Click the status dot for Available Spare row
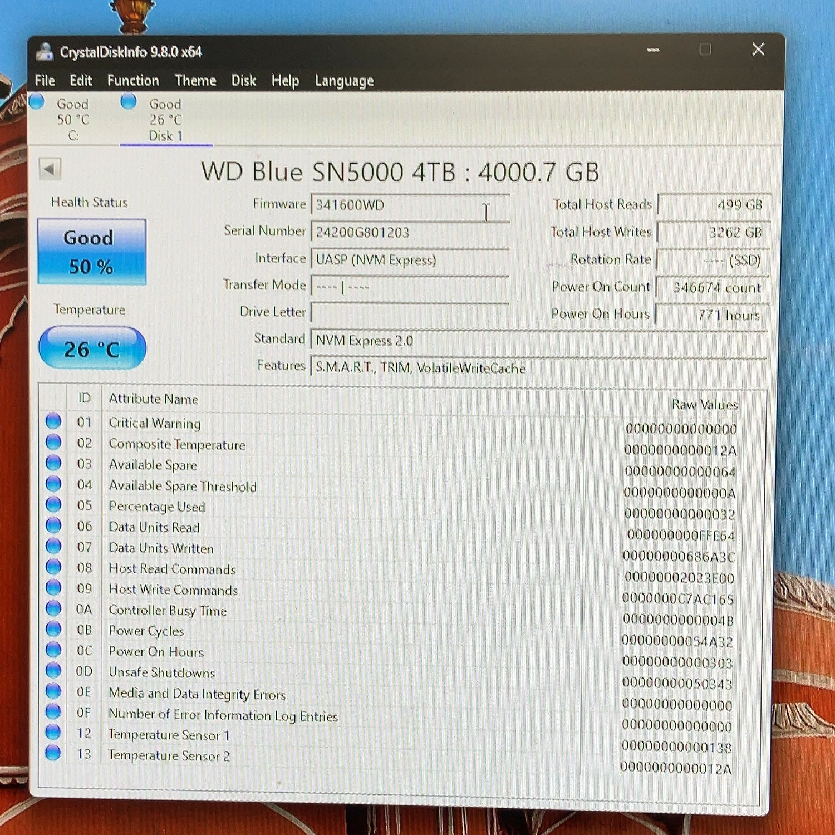This screenshot has width=835, height=835. click(53, 463)
